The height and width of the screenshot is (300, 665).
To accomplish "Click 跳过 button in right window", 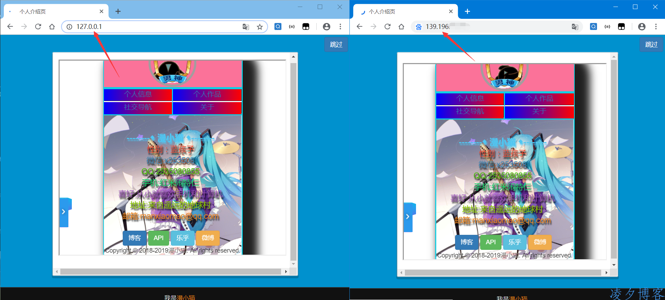I will (651, 45).
